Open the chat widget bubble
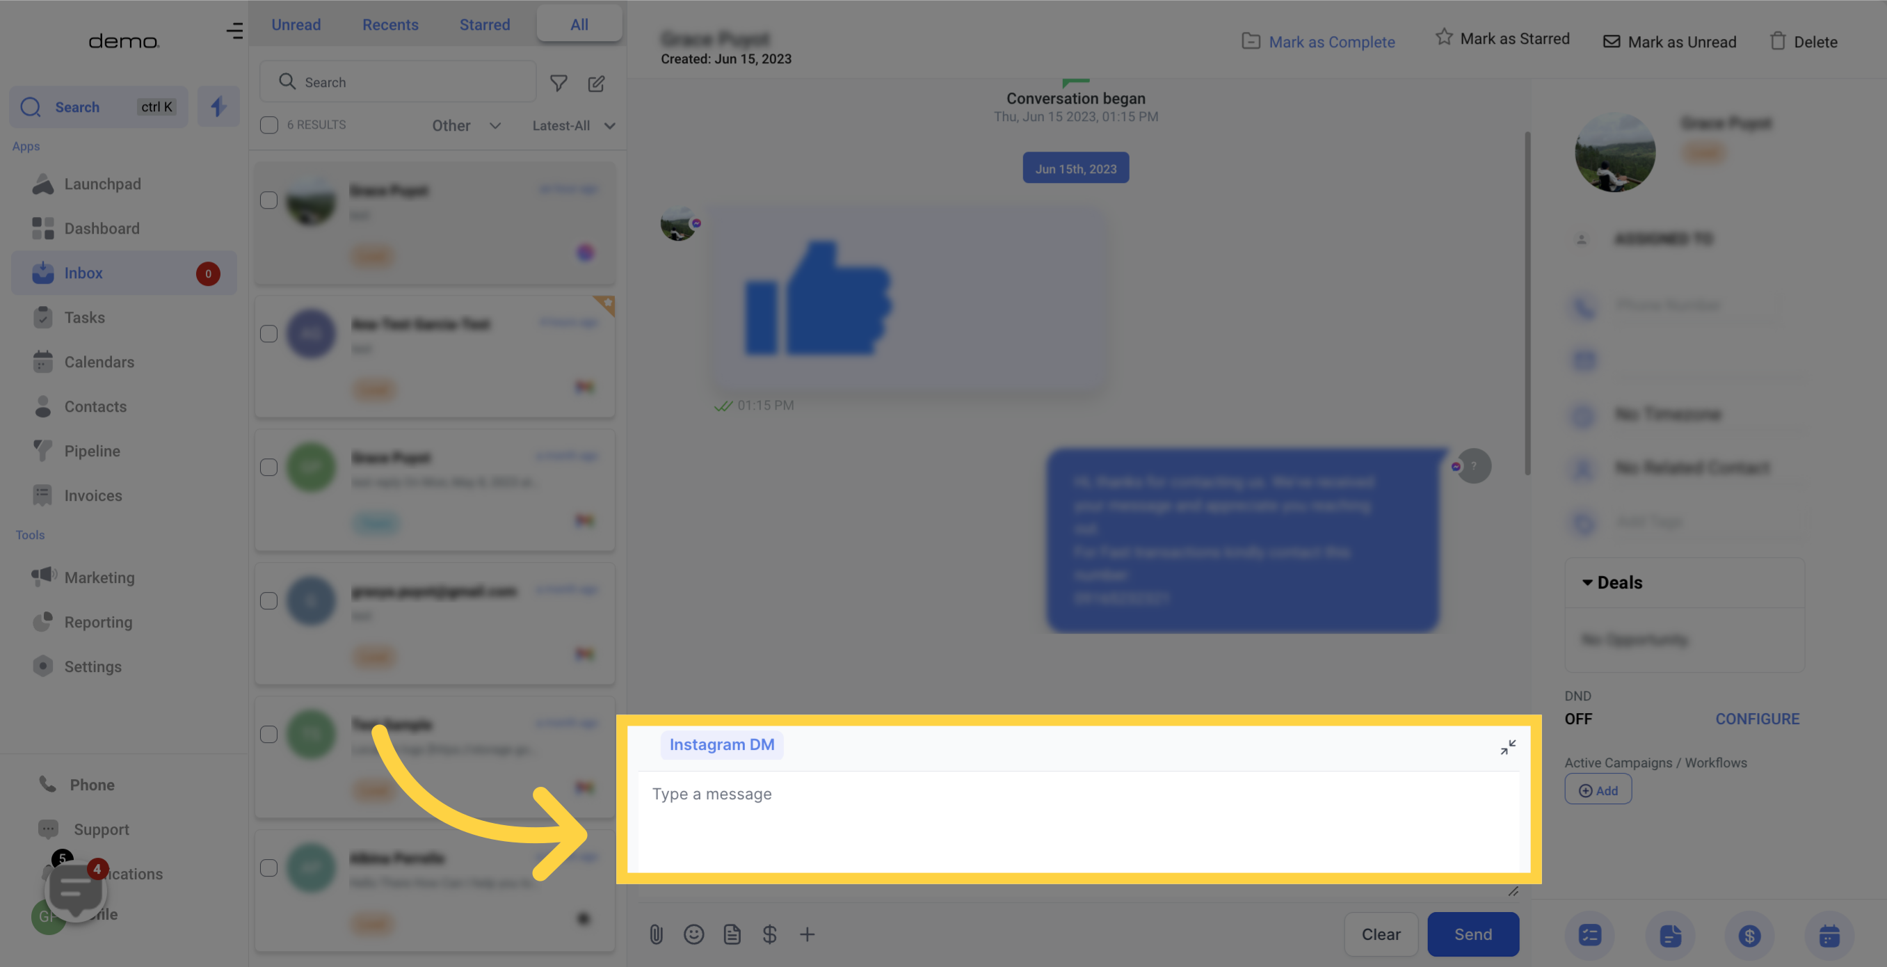The image size is (1887, 967). [x=77, y=890]
